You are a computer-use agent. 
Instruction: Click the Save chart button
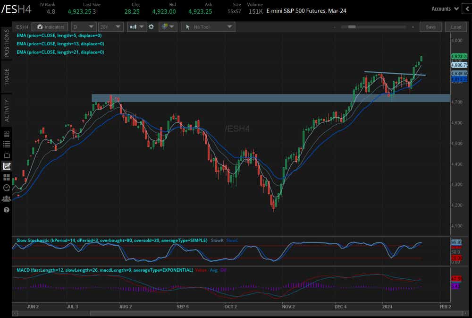(430, 27)
